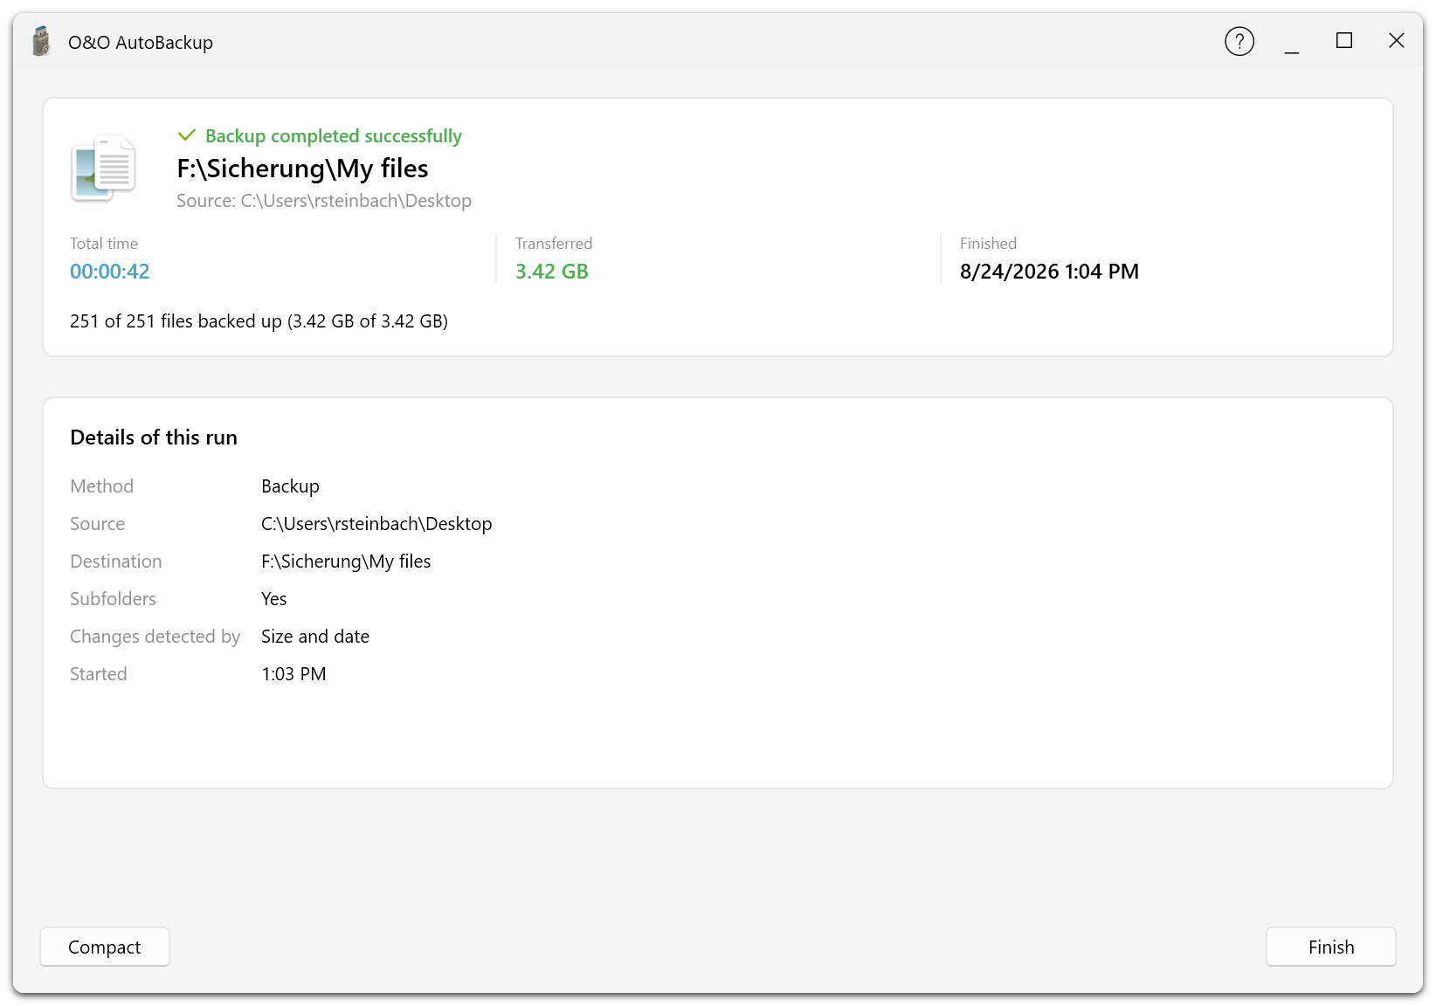The width and height of the screenshot is (1436, 1006).
Task: Click the green success checkmark icon
Action: click(x=186, y=135)
